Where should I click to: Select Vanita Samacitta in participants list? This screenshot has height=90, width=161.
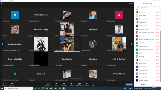point(148,77)
